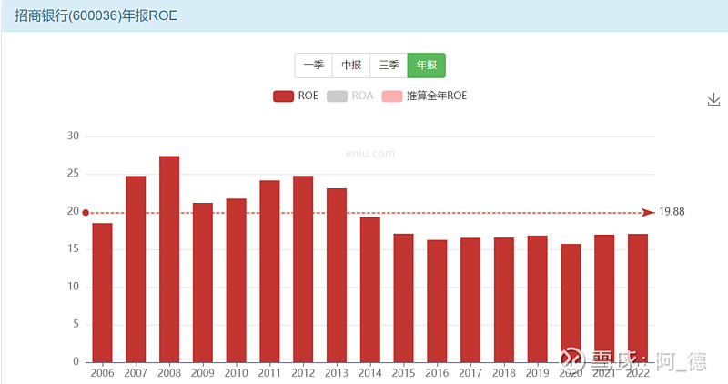Click the 2010 x-axis label
Viewport: 728px width, 384px height.
point(237,373)
